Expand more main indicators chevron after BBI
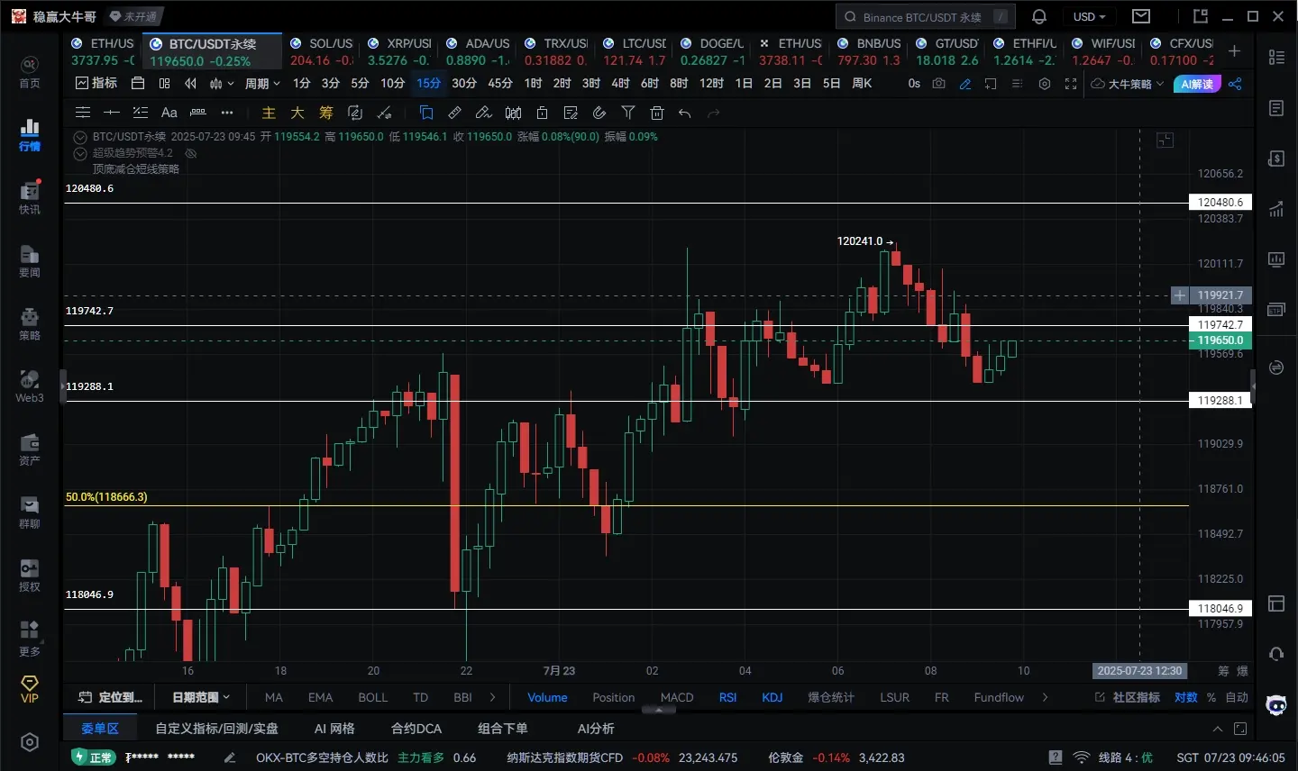The height and width of the screenshot is (771, 1298). (492, 697)
